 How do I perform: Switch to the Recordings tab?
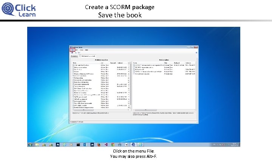pos(74,56)
